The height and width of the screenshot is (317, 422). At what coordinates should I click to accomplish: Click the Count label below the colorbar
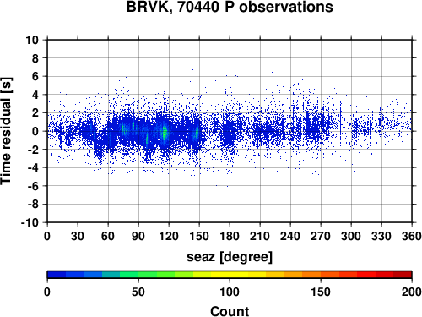click(230, 311)
